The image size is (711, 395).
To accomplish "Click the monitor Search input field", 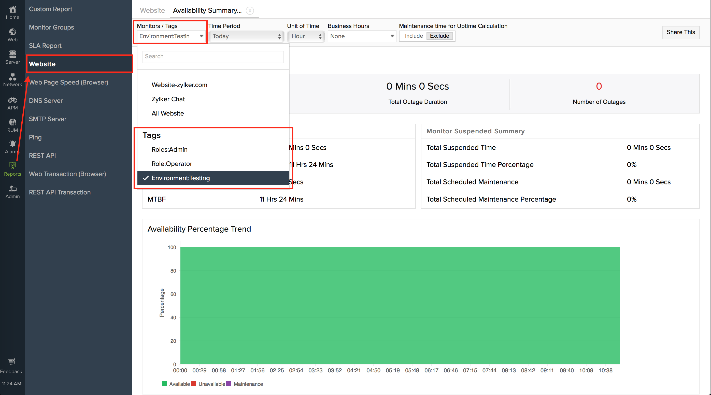I will [213, 56].
